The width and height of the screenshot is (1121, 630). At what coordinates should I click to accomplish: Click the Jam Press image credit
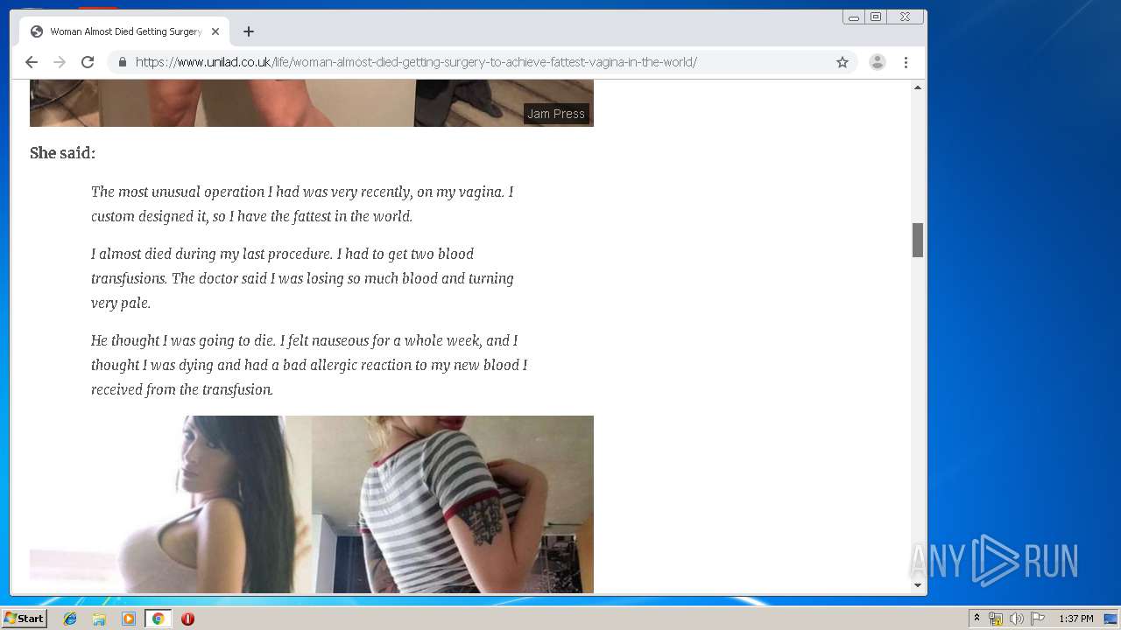[556, 114]
